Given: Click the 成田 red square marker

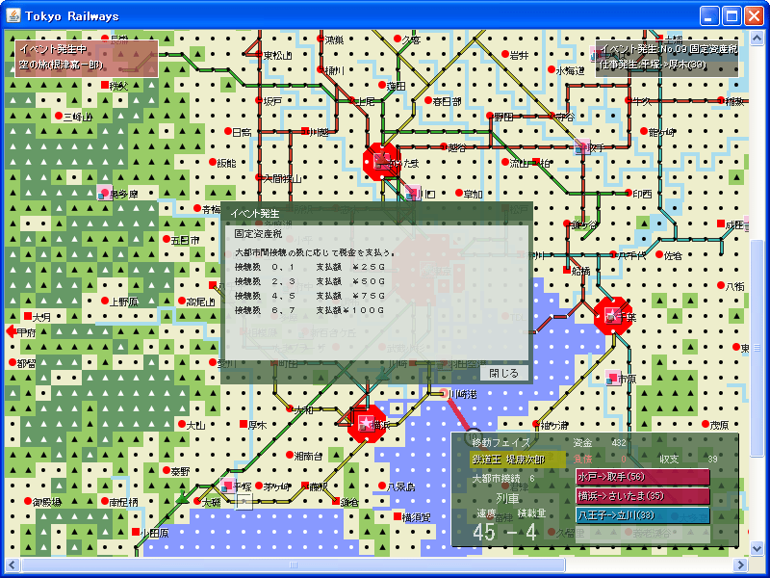Looking at the screenshot, I should pos(720,223).
